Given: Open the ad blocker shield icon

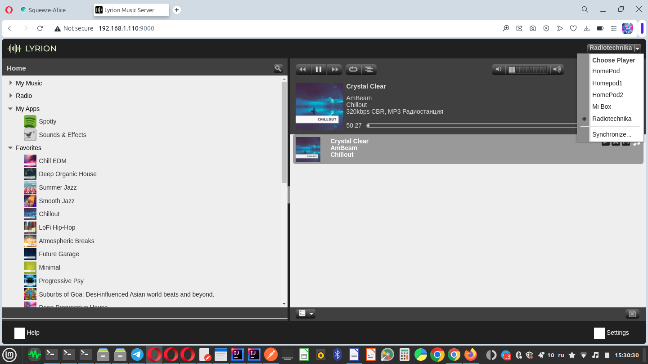Looking at the screenshot, I should click(x=546, y=28).
